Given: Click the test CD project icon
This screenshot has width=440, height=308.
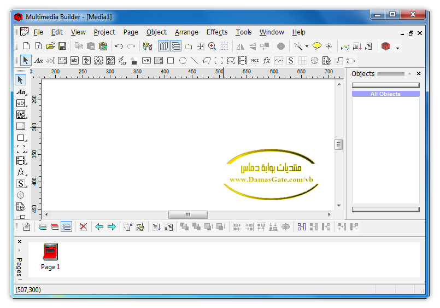Looking at the screenshot, I should (x=345, y=47).
